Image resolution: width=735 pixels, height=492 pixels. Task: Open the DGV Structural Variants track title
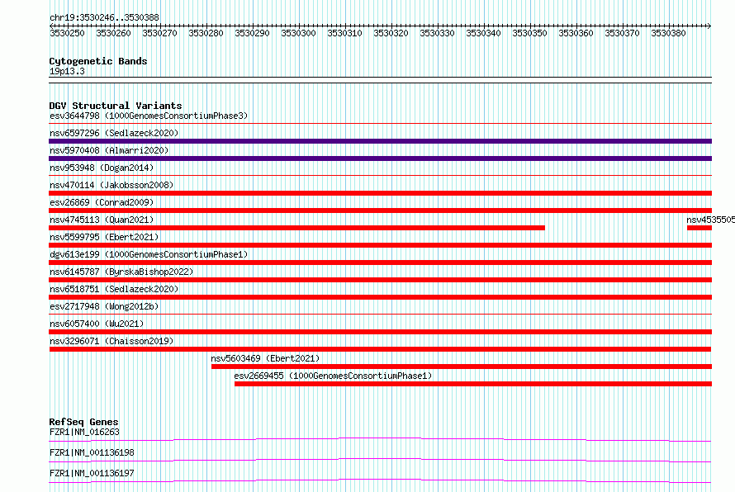pos(116,106)
